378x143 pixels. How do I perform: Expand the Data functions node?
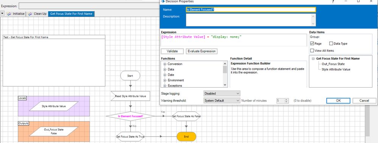click(x=165, y=69)
